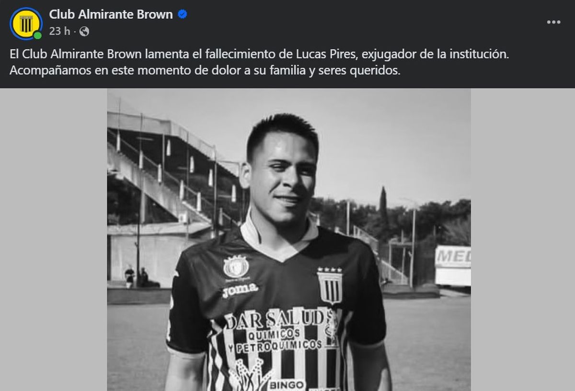This screenshot has width=575, height=391.
Task: Click the second line about familia y seres queridos
Action: tap(205, 71)
